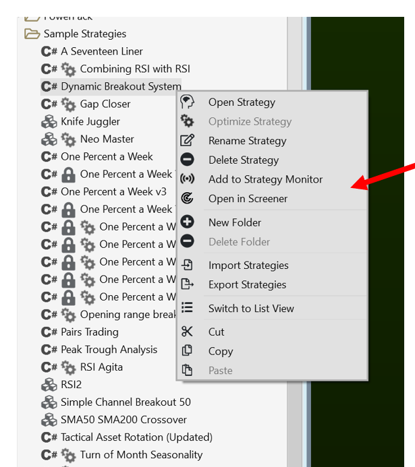Click the Export Strategies arrow icon
The width and height of the screenshot is (415, 467).
click(x=188, y=284)
